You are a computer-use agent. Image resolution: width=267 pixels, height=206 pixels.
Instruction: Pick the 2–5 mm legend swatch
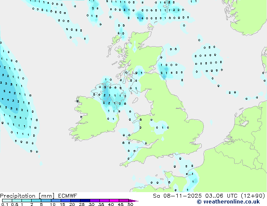[36, 201]
